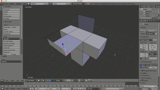The image size is (160, 90).
Task: Open the Constraints tab chain icon
Action: [156, 21]
